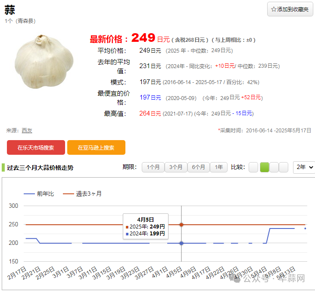
Task: Click the 采集时间 collection date text
Action: (265, 131)
